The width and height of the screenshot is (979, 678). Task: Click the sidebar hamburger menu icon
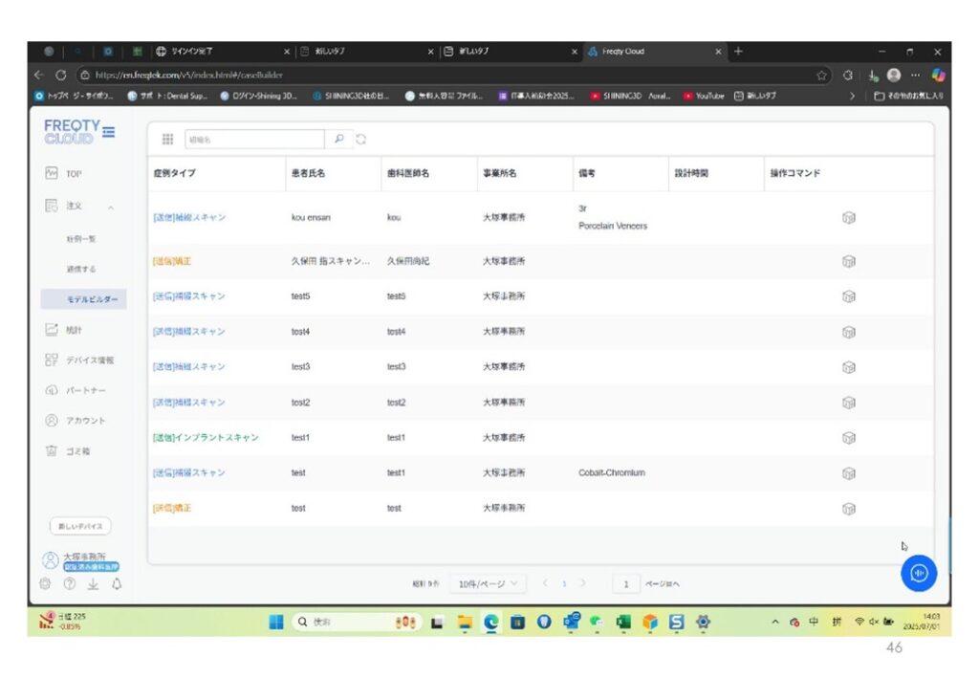(109, 132)
